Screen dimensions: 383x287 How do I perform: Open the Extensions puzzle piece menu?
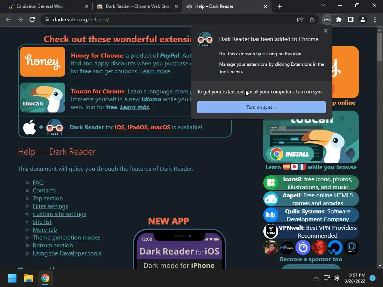click(x=339, y=19)
